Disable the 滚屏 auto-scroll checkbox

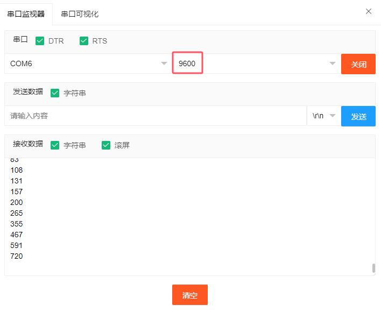click(106, 145)
